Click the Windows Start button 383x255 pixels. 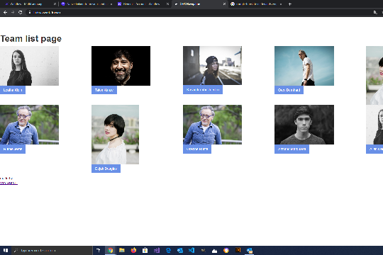coord(6,250)
